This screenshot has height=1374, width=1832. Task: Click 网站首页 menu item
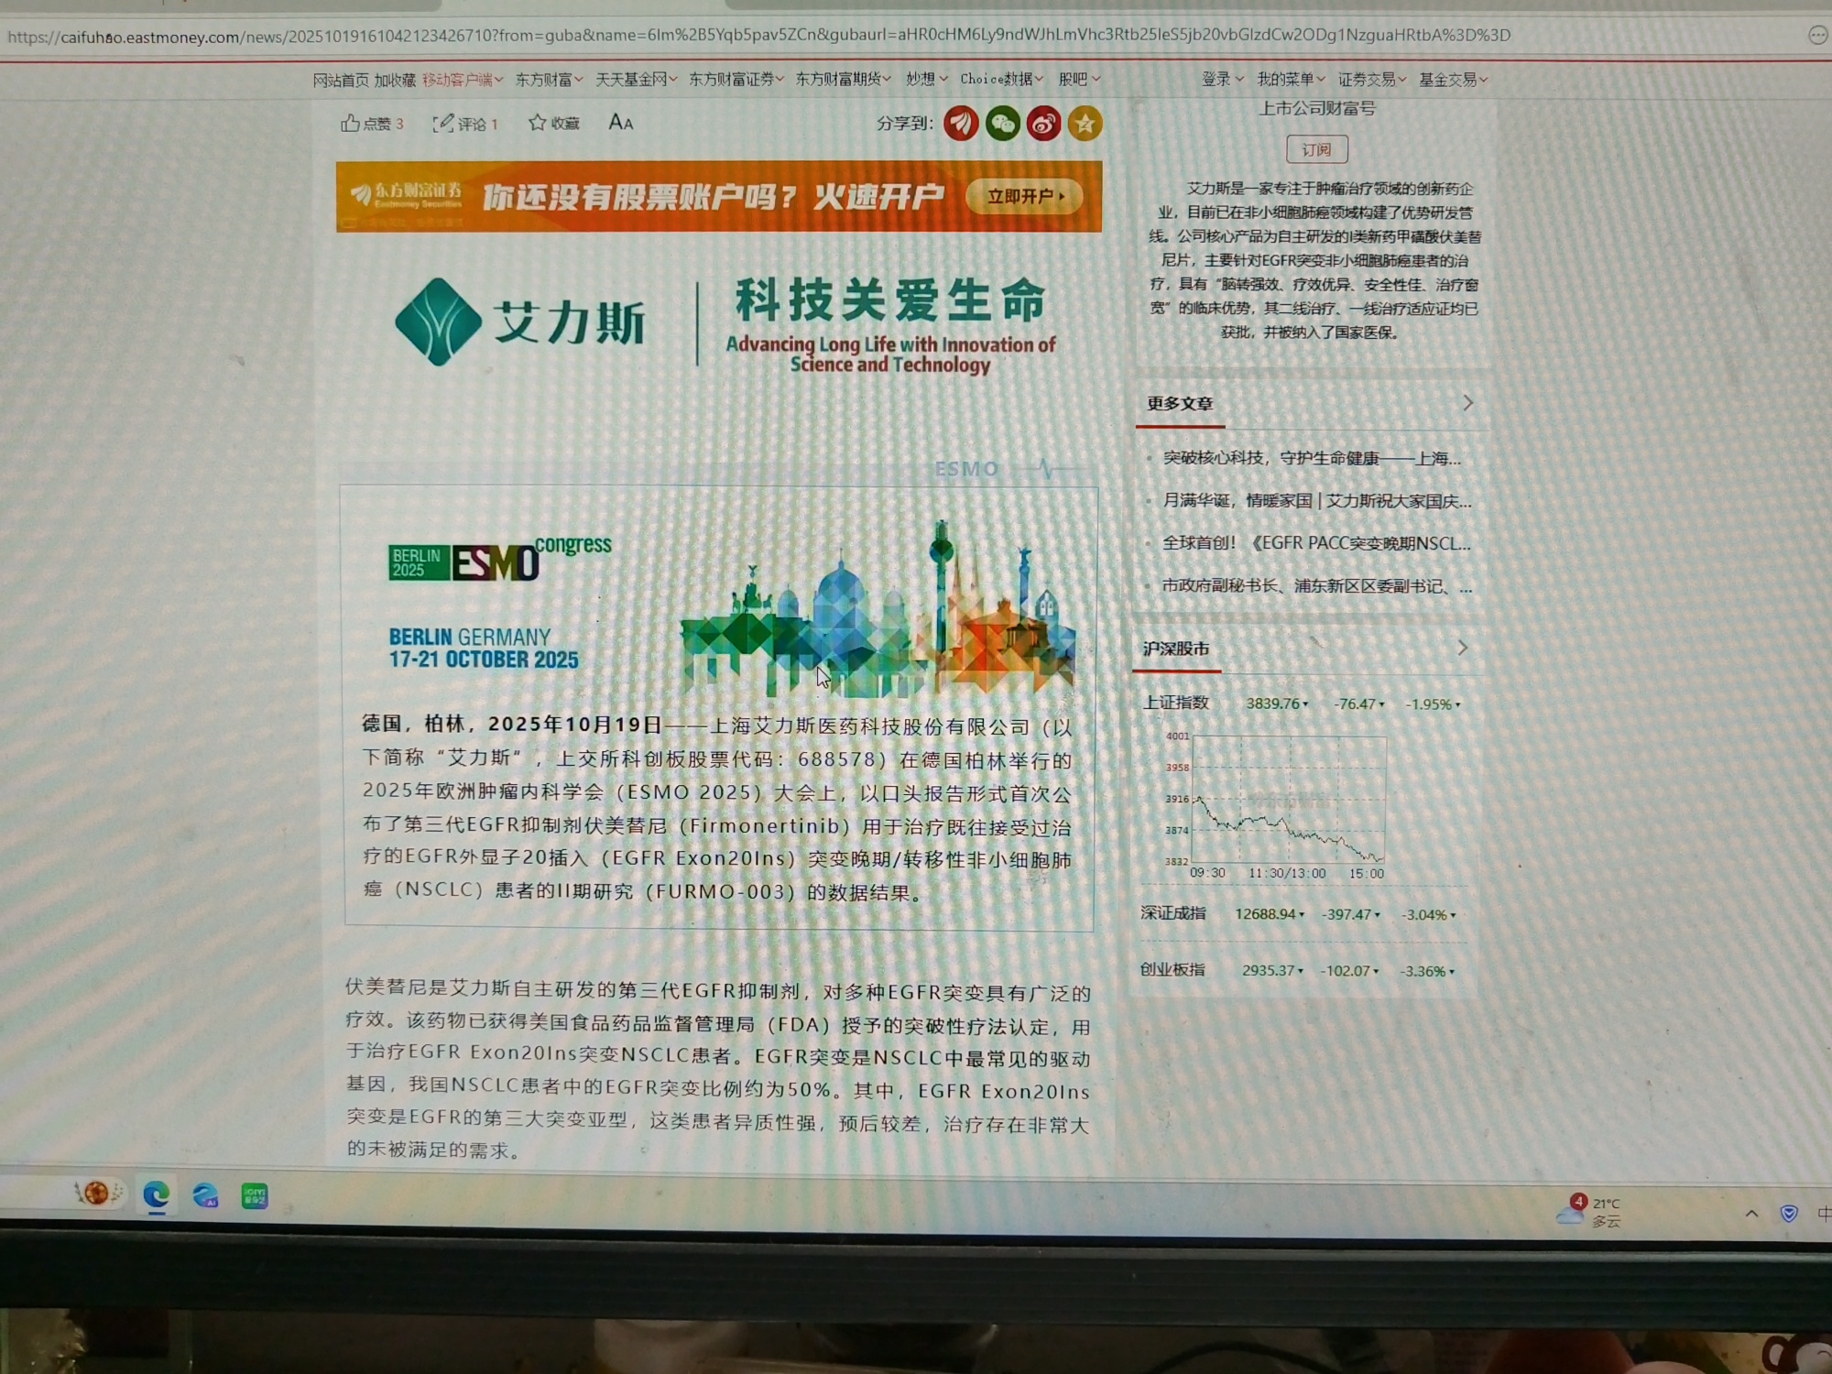(x=340, y=81)
